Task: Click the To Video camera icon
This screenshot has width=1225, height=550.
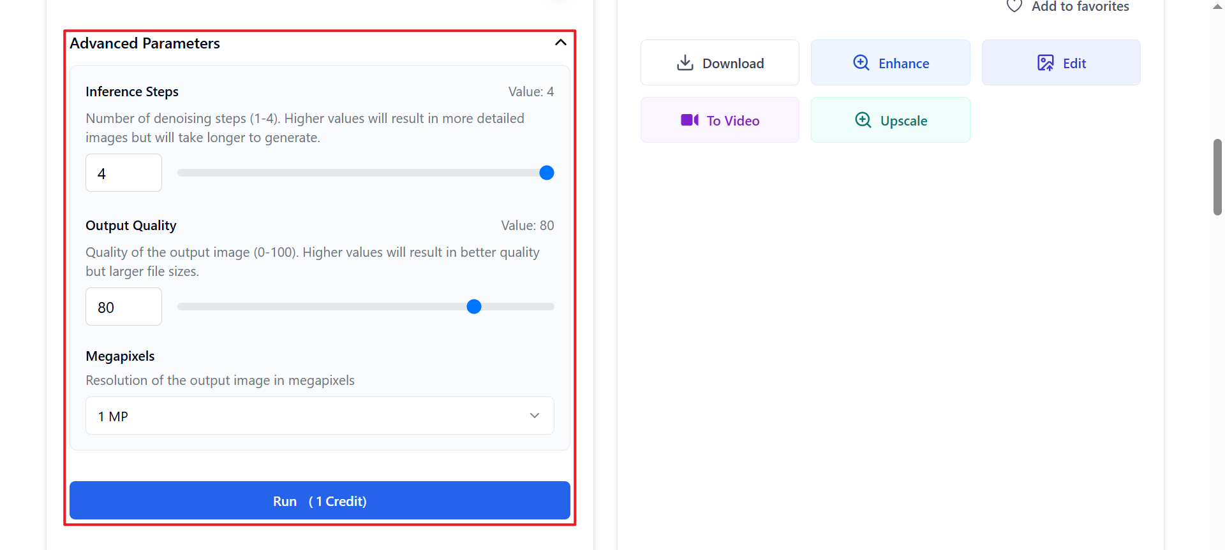Action: (x=689, y=120)
